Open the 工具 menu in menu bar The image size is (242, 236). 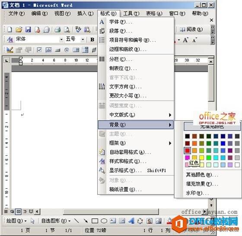pyautogui.click(x=131, y=13)
